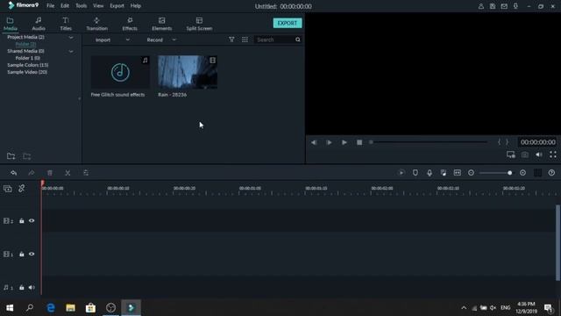Click the preview fullscreen icon
561x316 pixels.
click(x=553, y=154)
